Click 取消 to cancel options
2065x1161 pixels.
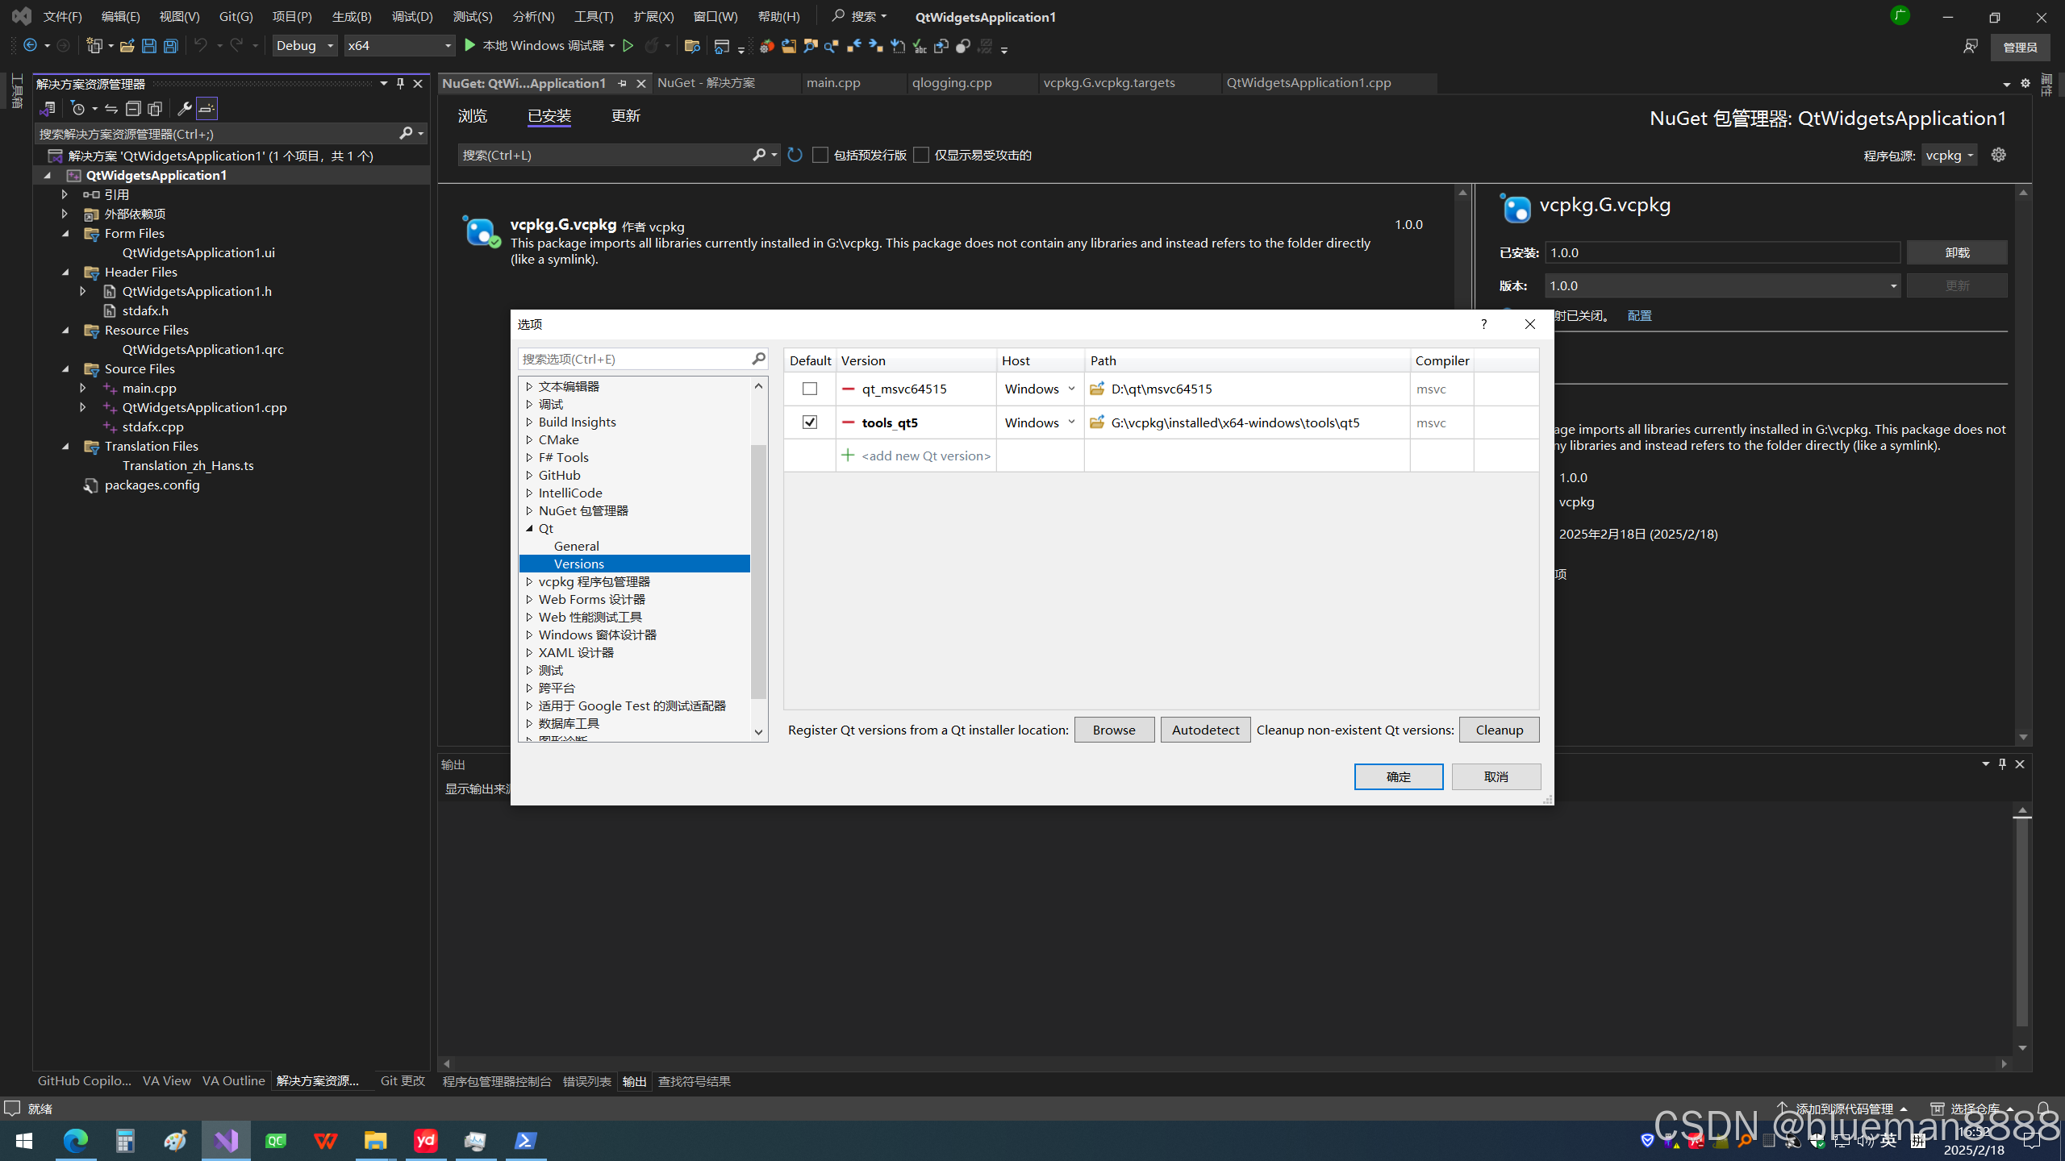click(1496, 776)
